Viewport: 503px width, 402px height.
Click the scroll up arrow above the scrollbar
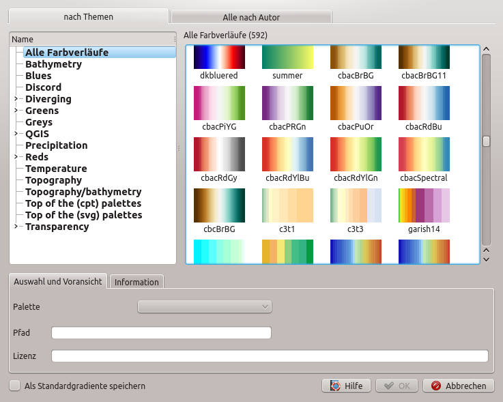tap(487, 49)
